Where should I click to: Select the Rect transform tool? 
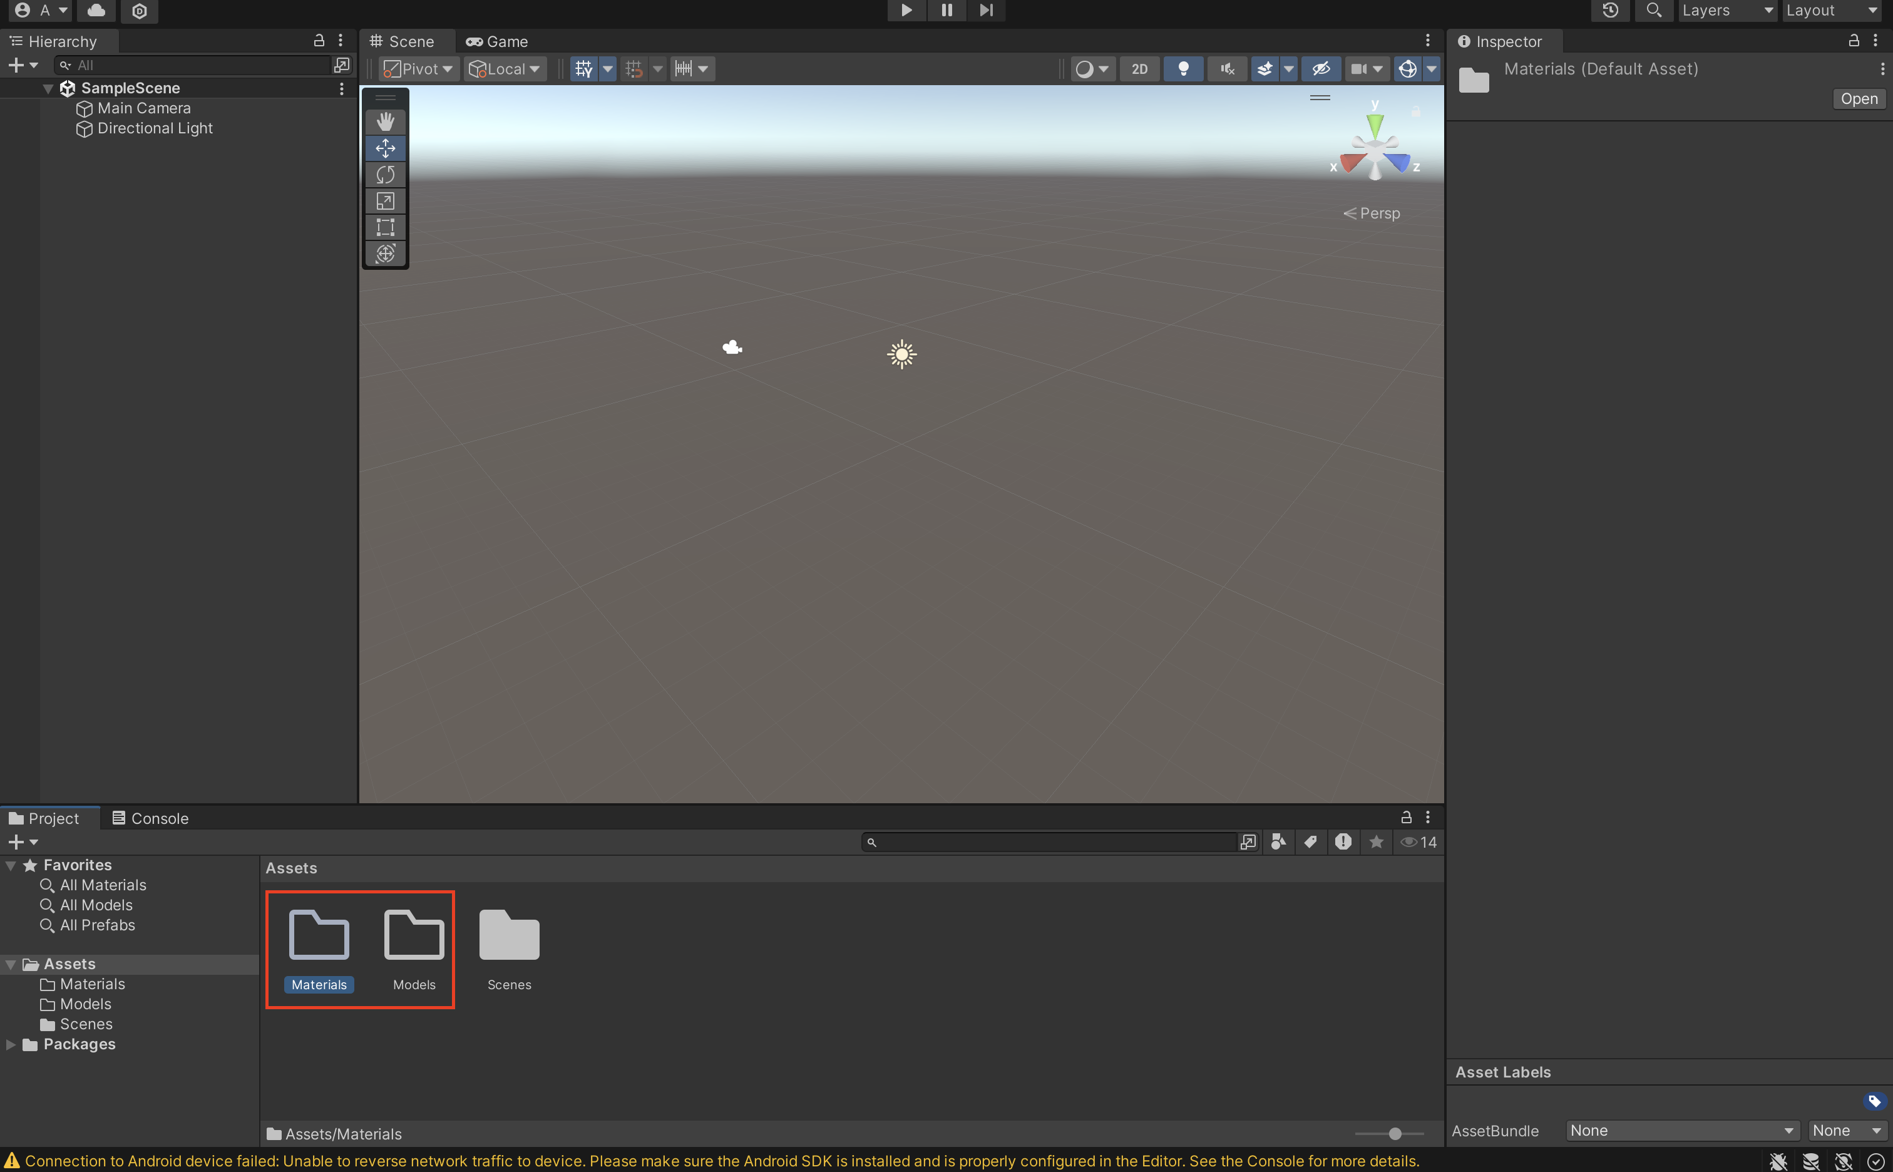point(385,227)
